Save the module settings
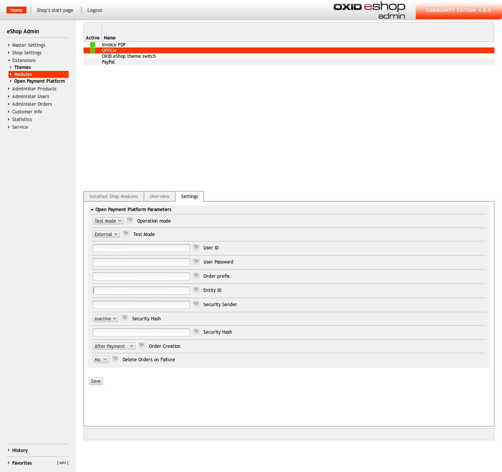Image resolution: width=502 pixels, height=472 pixels. point(96,381)
